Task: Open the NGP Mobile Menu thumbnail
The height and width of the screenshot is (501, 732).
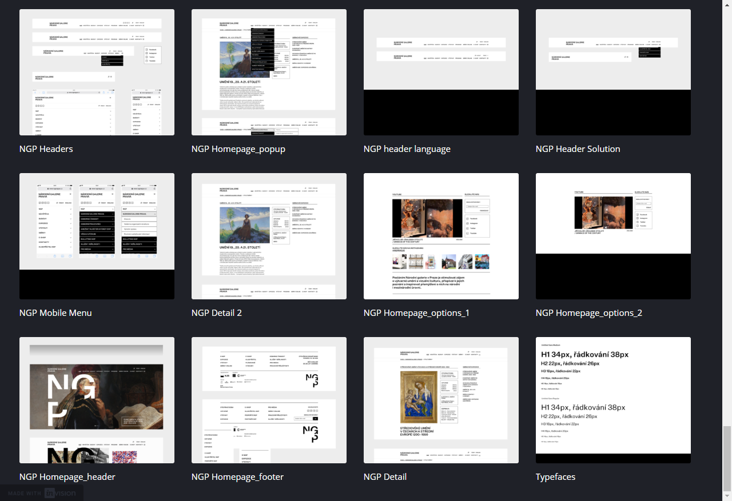Action: click(97, 236)
